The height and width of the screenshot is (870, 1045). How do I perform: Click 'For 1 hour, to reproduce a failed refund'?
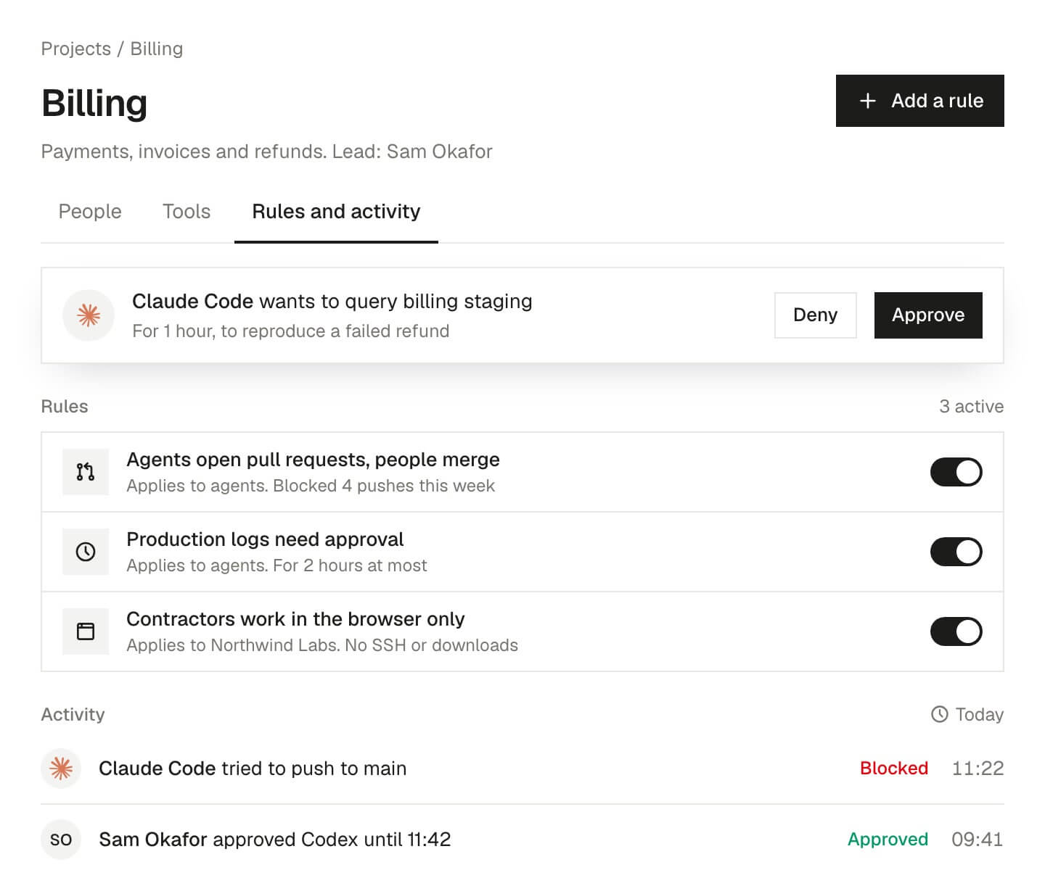(x=291, y=331)
